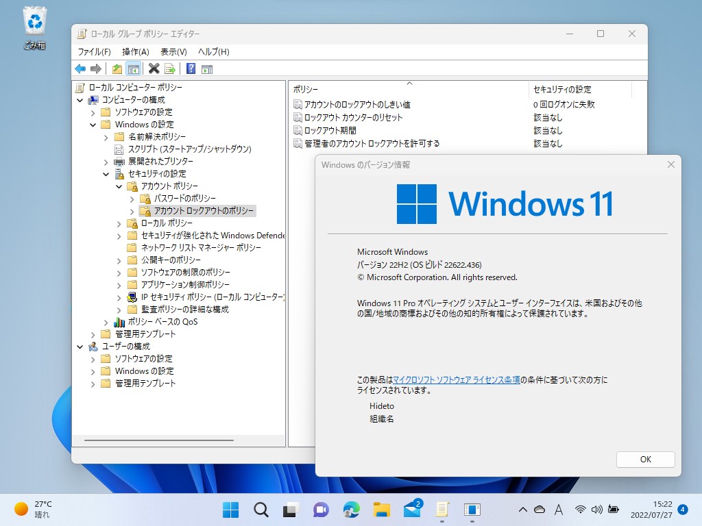The image size is (702, 526).
Task: Select スクリプト (スタートアップ/シャットダウン) tree item
Action: click(189, 149)
